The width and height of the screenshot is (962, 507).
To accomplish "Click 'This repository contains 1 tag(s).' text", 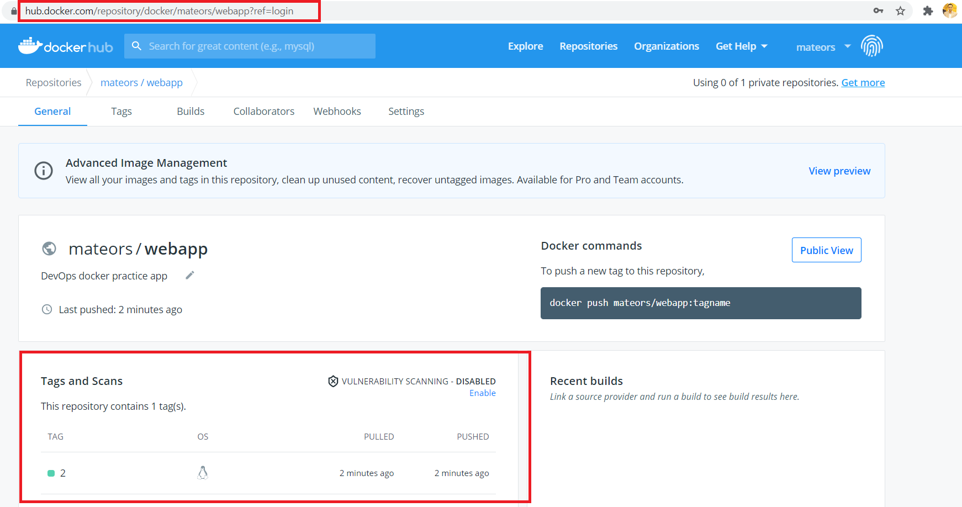I will pos(113,406).
